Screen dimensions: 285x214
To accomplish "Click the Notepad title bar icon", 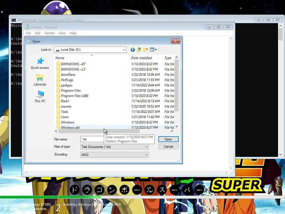I will (27, 27).
